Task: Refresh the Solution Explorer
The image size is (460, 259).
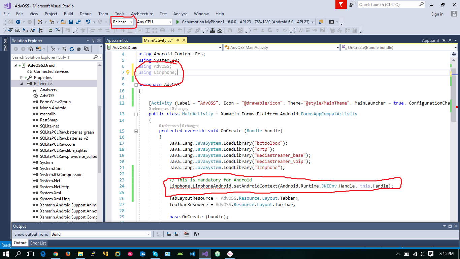Action: (x=72, y=49)
